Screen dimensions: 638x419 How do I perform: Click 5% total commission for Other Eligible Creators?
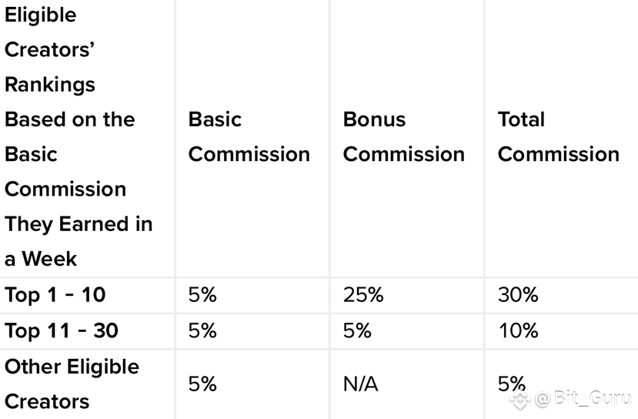(512, 384)
